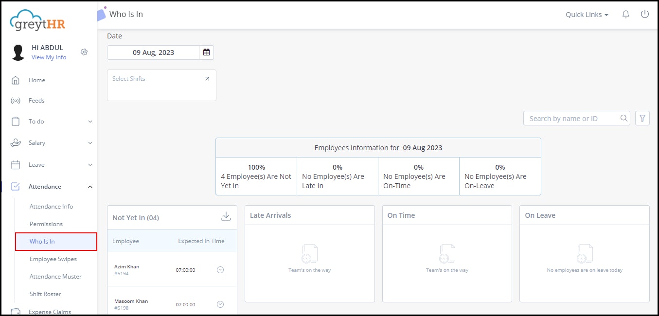This screenshot has width=659, height=316.
Task: Click the settings gear icon beside Hi ABDUL
Action: coord(84,52)
